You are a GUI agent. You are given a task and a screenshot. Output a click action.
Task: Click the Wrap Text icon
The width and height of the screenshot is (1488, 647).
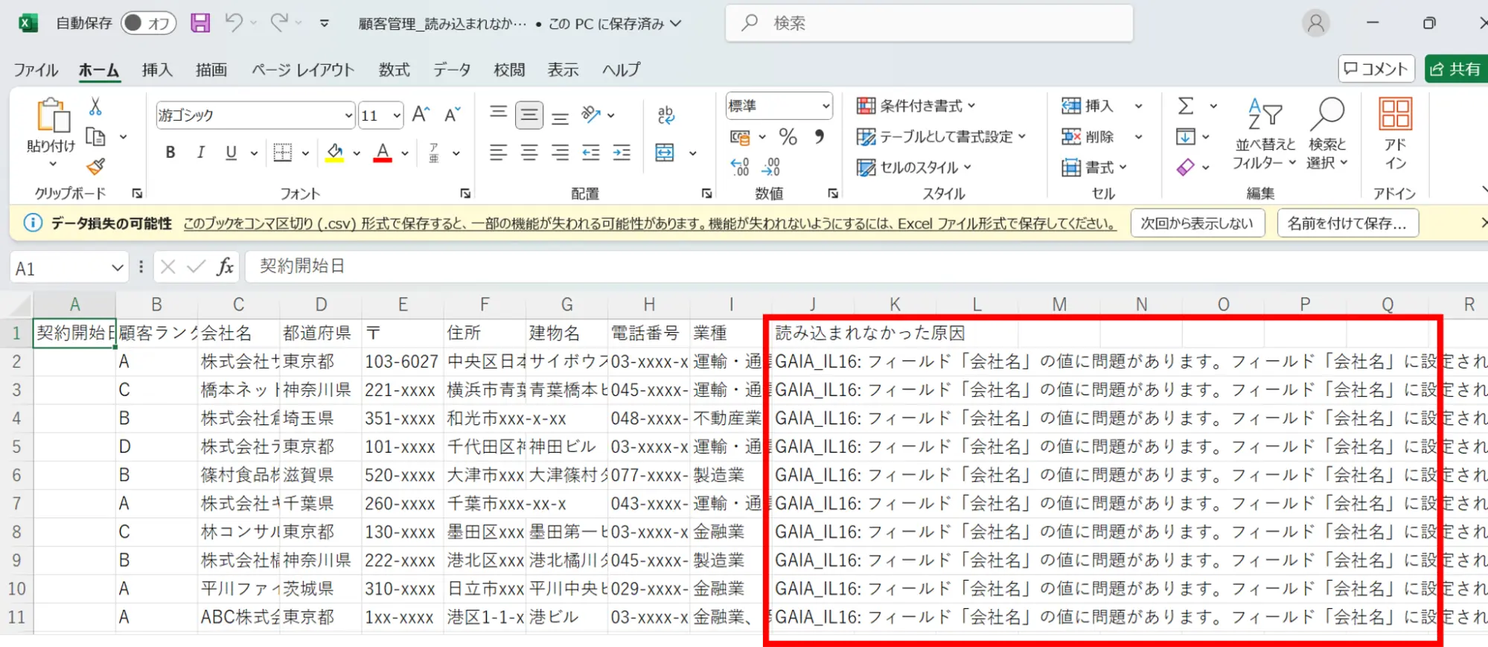(x=665, y=115)
